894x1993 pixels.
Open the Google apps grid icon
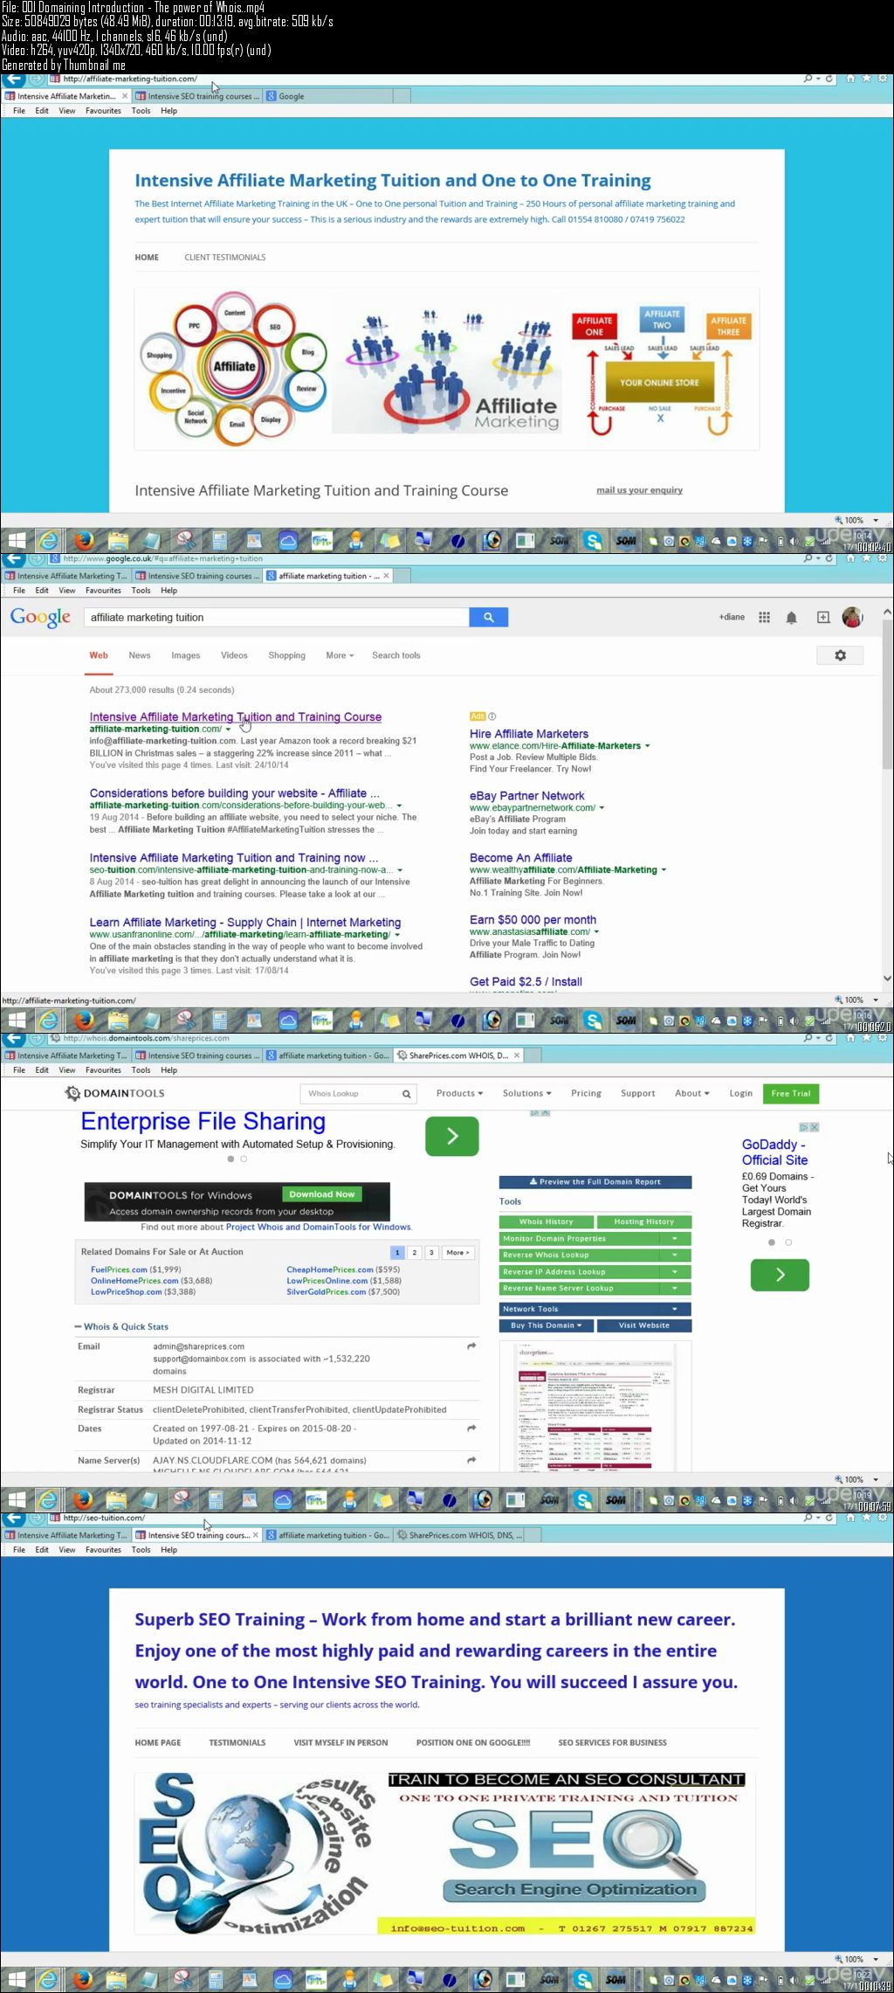[764, 617]
